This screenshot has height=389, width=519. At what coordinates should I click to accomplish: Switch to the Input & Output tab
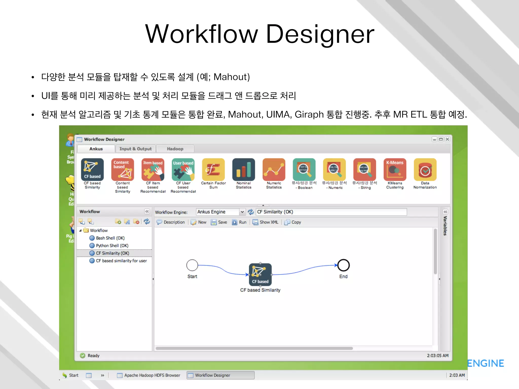pos(136,149)
